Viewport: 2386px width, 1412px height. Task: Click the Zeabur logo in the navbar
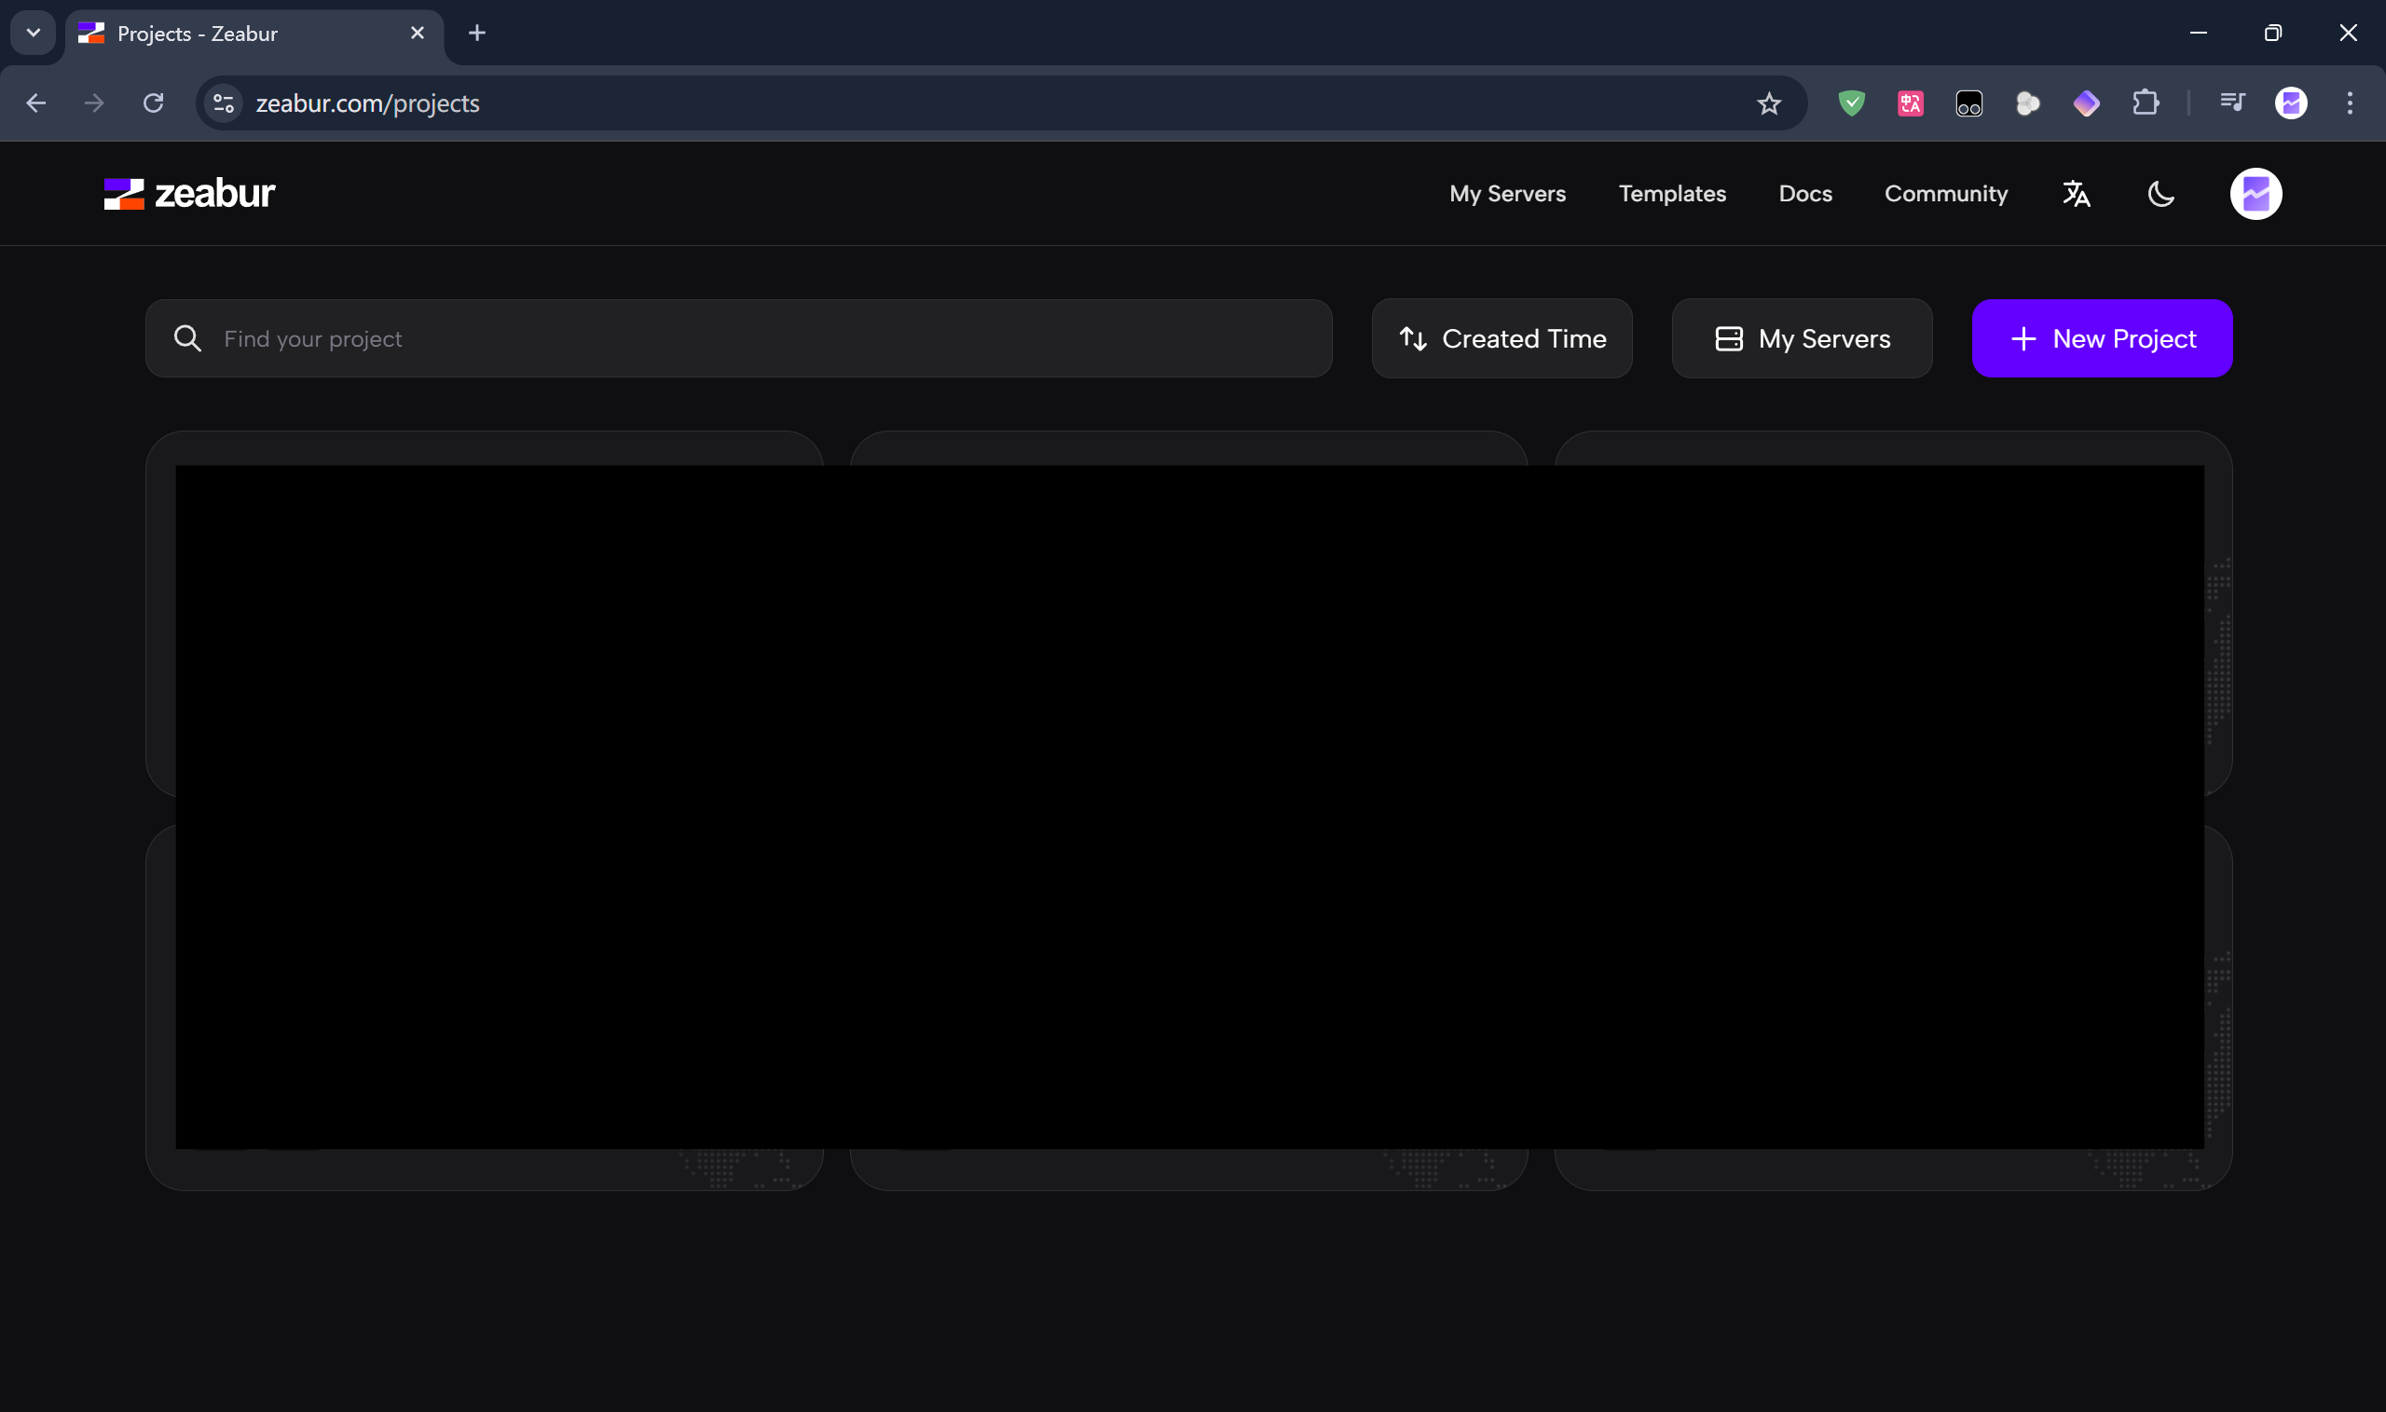point(187,193)
